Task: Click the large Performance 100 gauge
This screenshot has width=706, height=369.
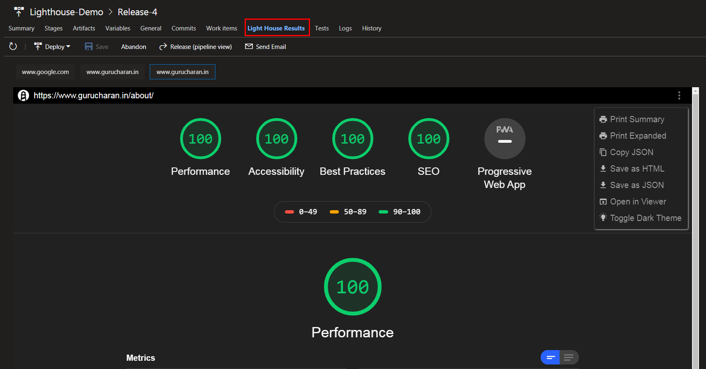Action: point(353,287)
